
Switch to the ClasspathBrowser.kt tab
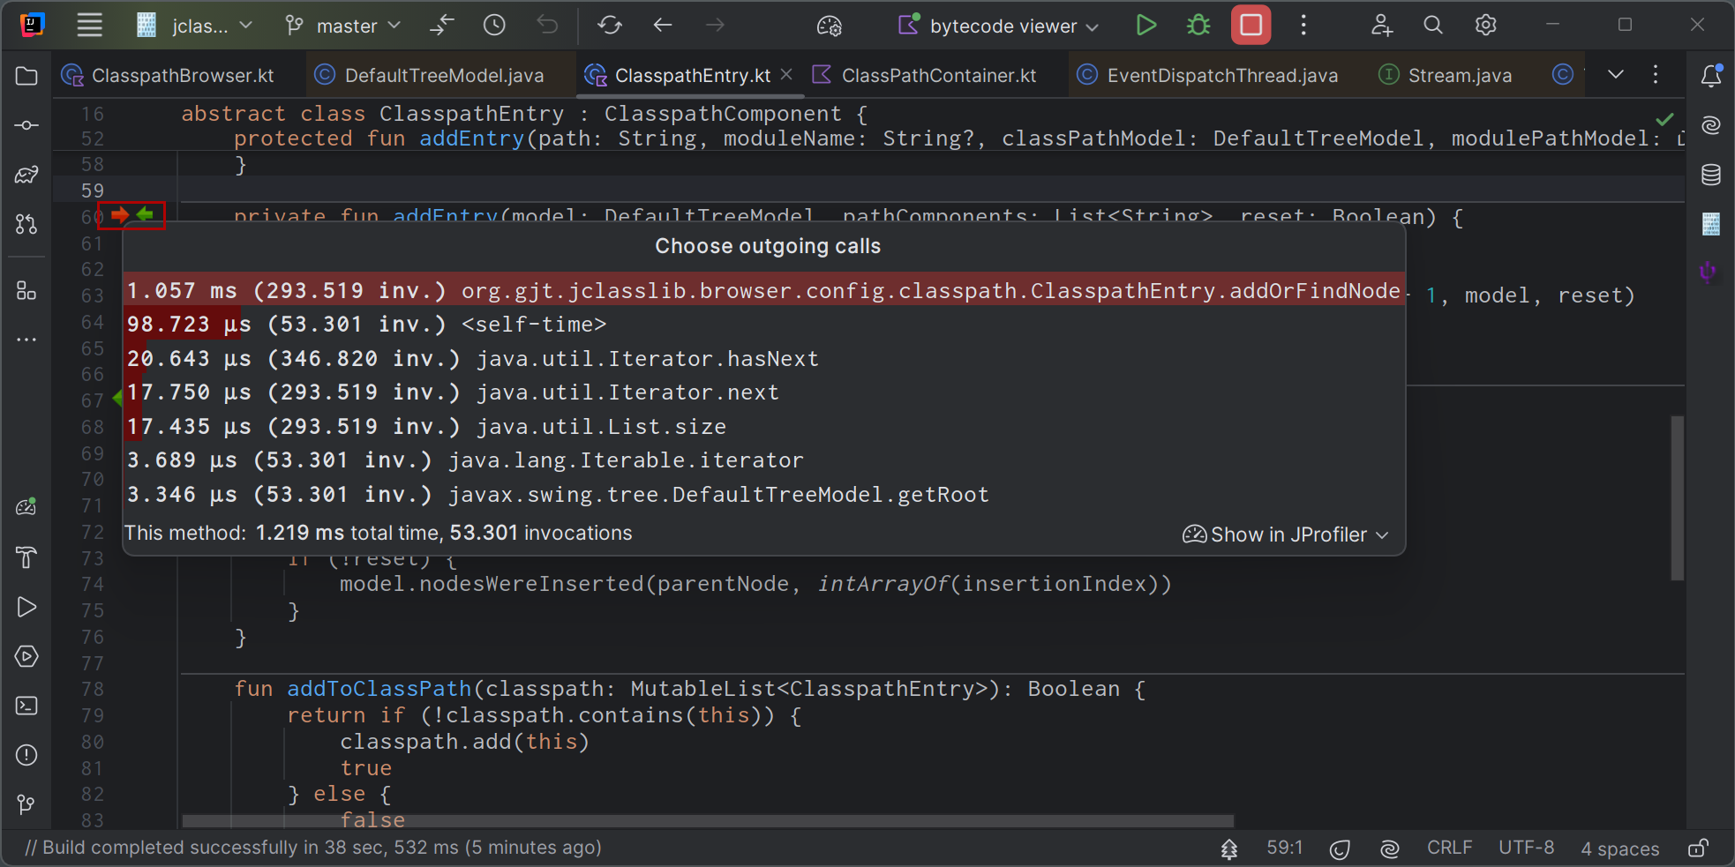click(x=168, y=75)
